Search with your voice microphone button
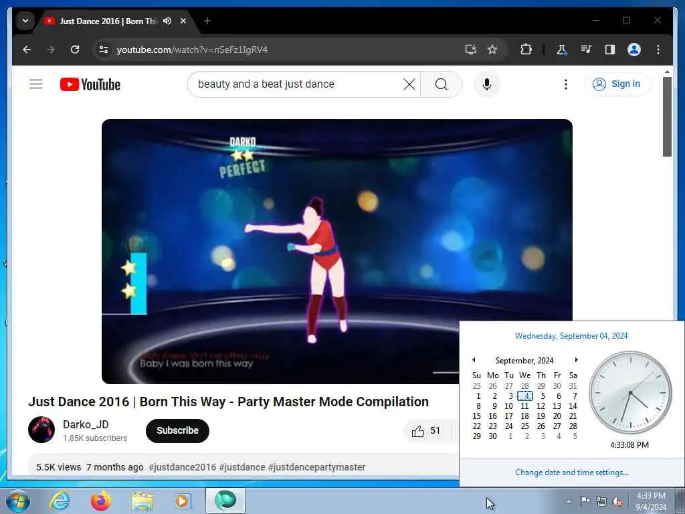 tap(487, 84)
